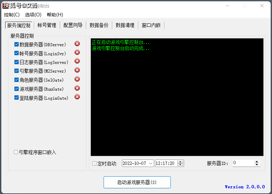Image resolution: width=272 pixels, height=194 pixels.
Task: Open the 选项(O) menu
Action: pos(33,15)
